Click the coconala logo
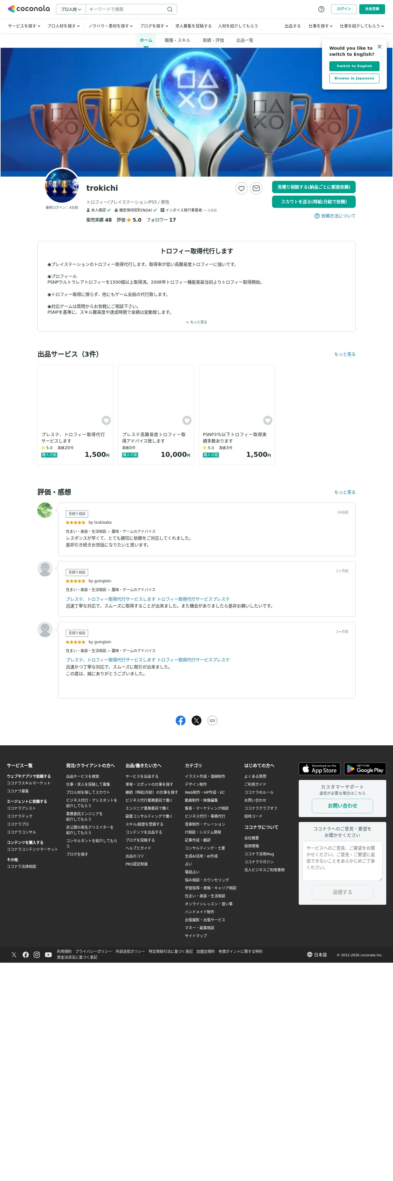This screenshot has height=1181, width=393. click(28, 9)
